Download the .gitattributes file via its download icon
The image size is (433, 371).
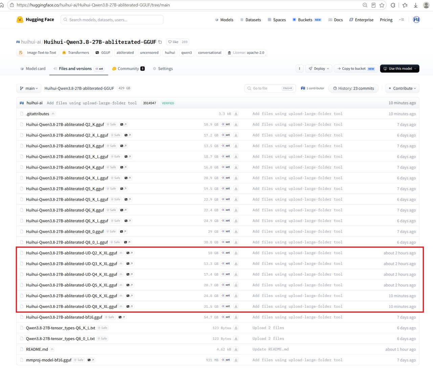click(236, 114)
